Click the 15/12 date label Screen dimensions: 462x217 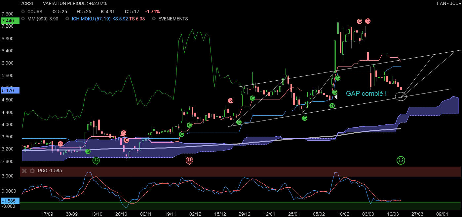coord(220,214)
